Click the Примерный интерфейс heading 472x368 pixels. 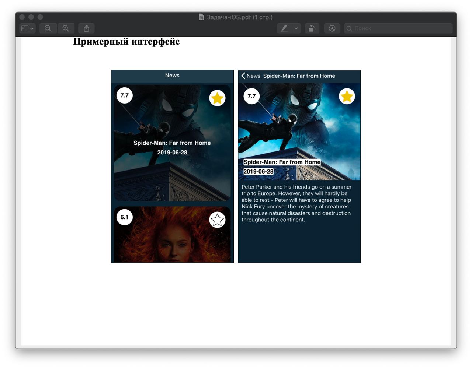click(126, 42)
